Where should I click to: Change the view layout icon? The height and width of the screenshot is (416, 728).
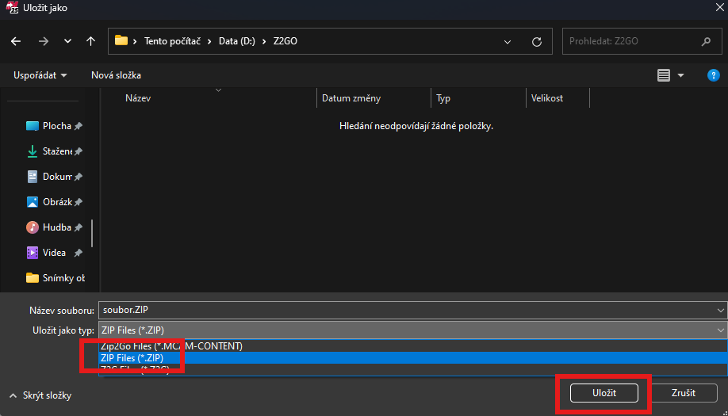(664, 75)
